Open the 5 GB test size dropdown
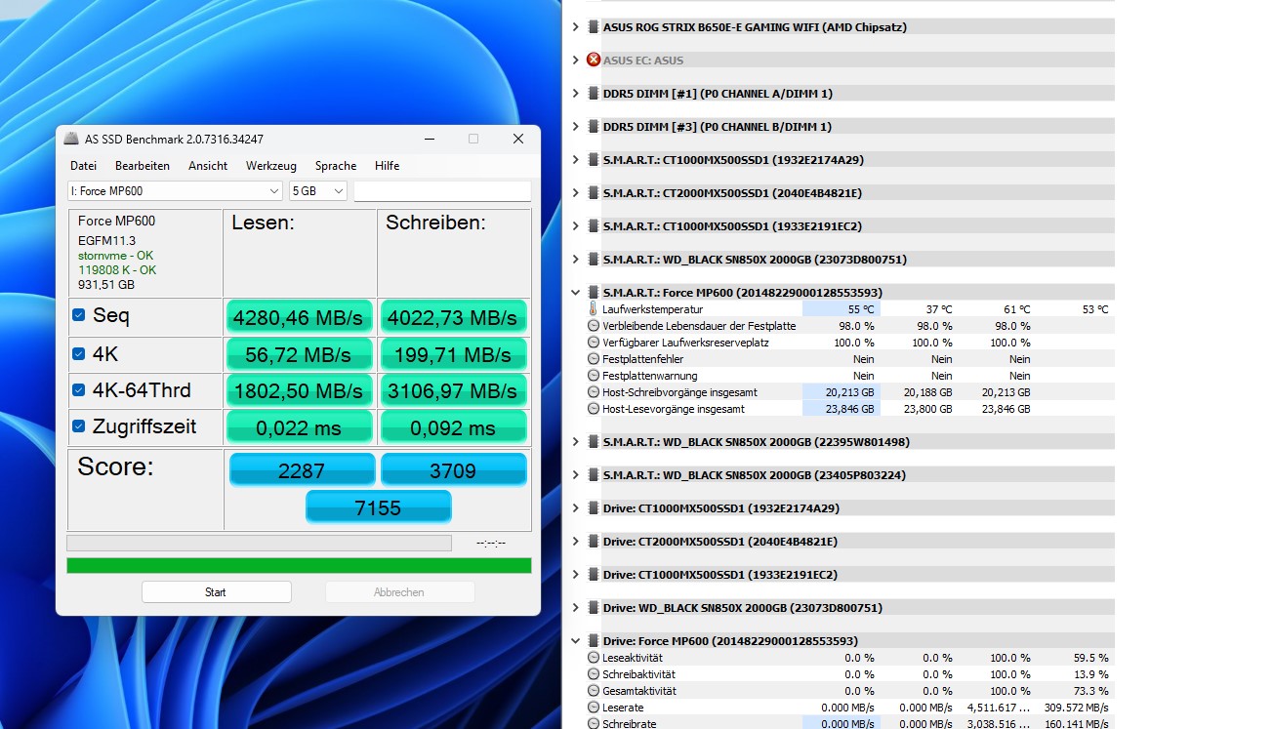Image resolution: width=1273 pixels, height=729 pixels. pyautogui.click(x=318, y=191)
